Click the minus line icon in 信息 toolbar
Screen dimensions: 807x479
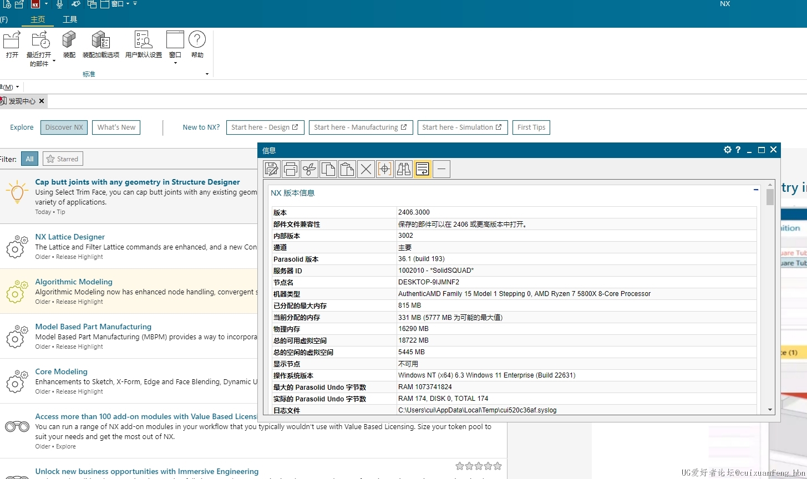click(x=441, y=169)
